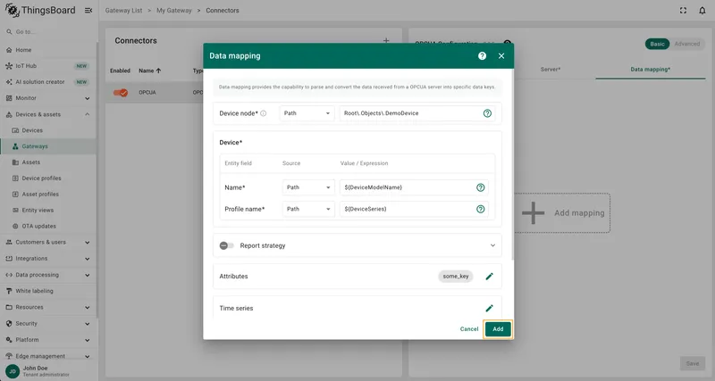The height and width of the screenshot is (381, 715).
Task: Select the Basic configuration mode
Action: tap(657, 44)
